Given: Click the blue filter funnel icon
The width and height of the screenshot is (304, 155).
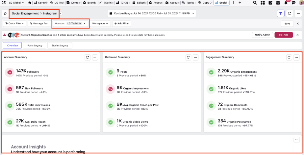Looking at the screenshot, I should pos(280,14).
